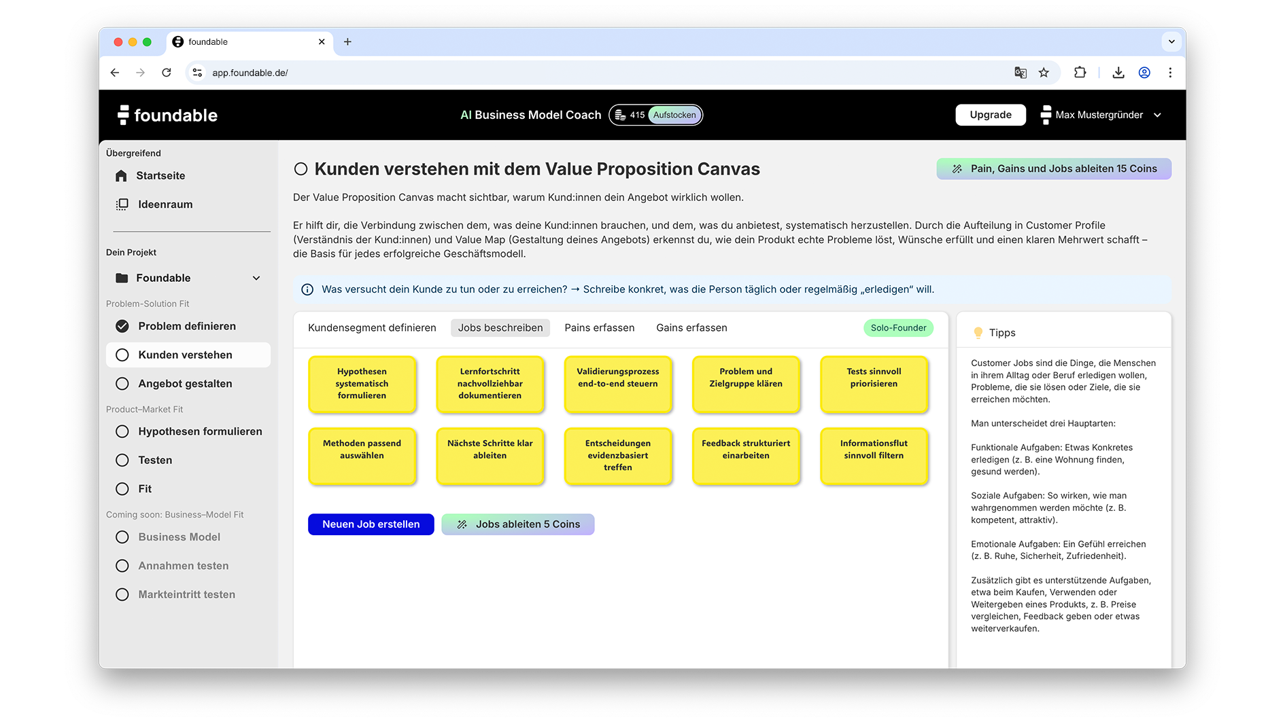Expand the Max Mustergründer user menu

(x=1156, y=115)
